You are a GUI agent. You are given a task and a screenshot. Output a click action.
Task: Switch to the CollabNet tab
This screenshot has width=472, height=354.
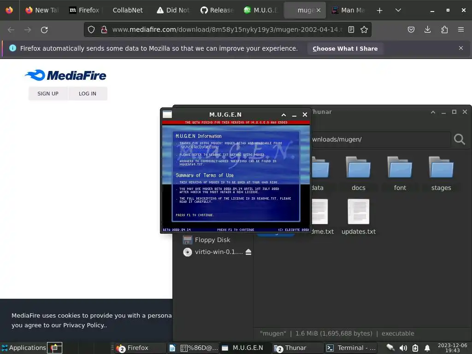(x=128, y=10)
